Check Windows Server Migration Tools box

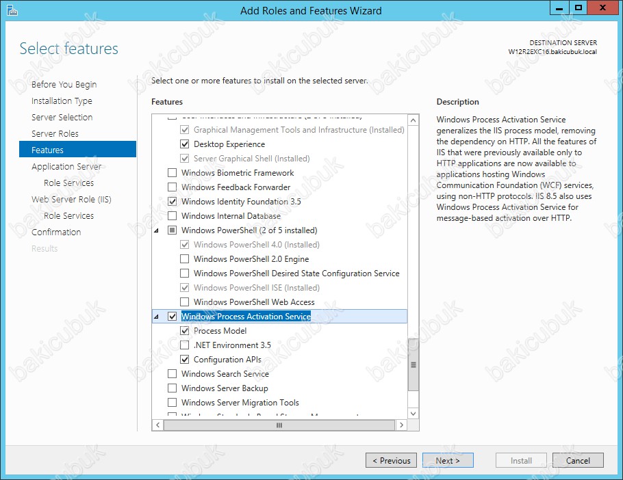coord(172,402)
